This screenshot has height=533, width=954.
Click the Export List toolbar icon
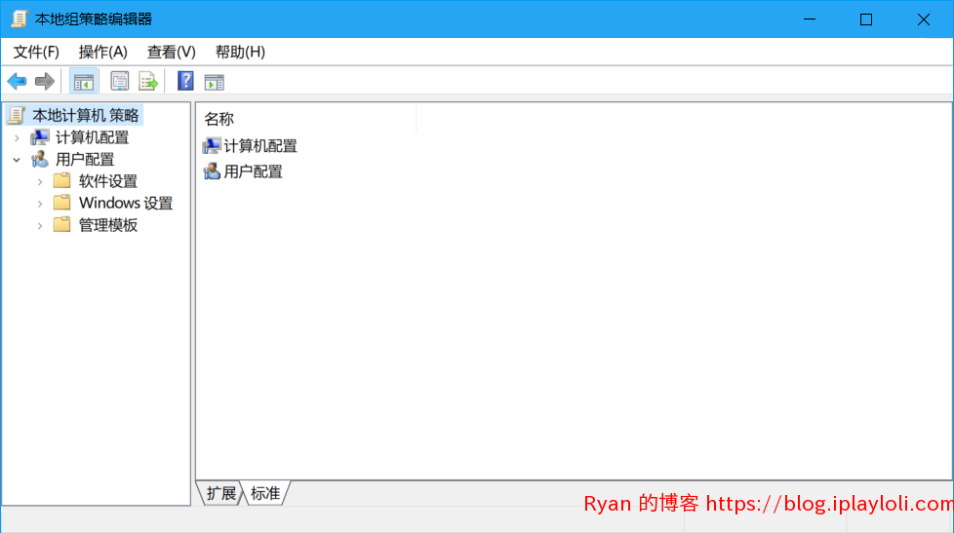(x=148, y=81)
